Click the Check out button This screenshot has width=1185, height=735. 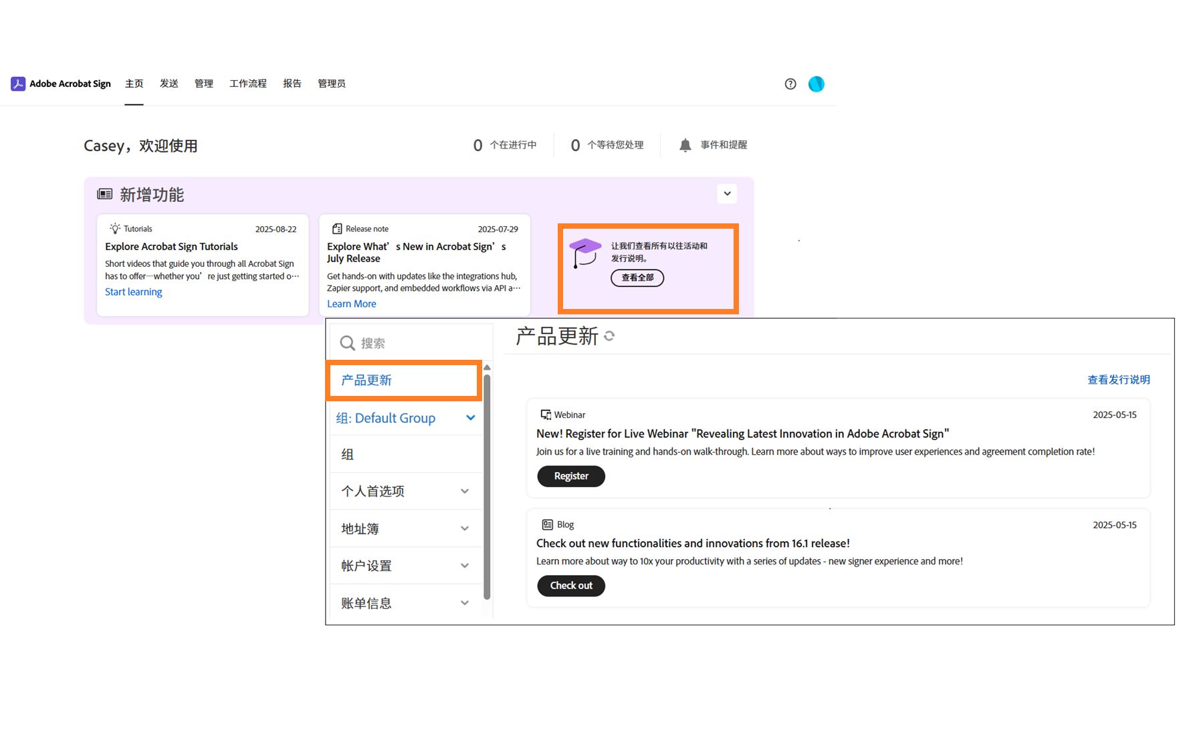click(x=571, y=586)
